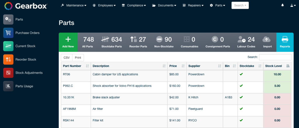299x128 pixels.
Task: Open Parts Usage sidebar icon
Action: (x=8, y=86)
